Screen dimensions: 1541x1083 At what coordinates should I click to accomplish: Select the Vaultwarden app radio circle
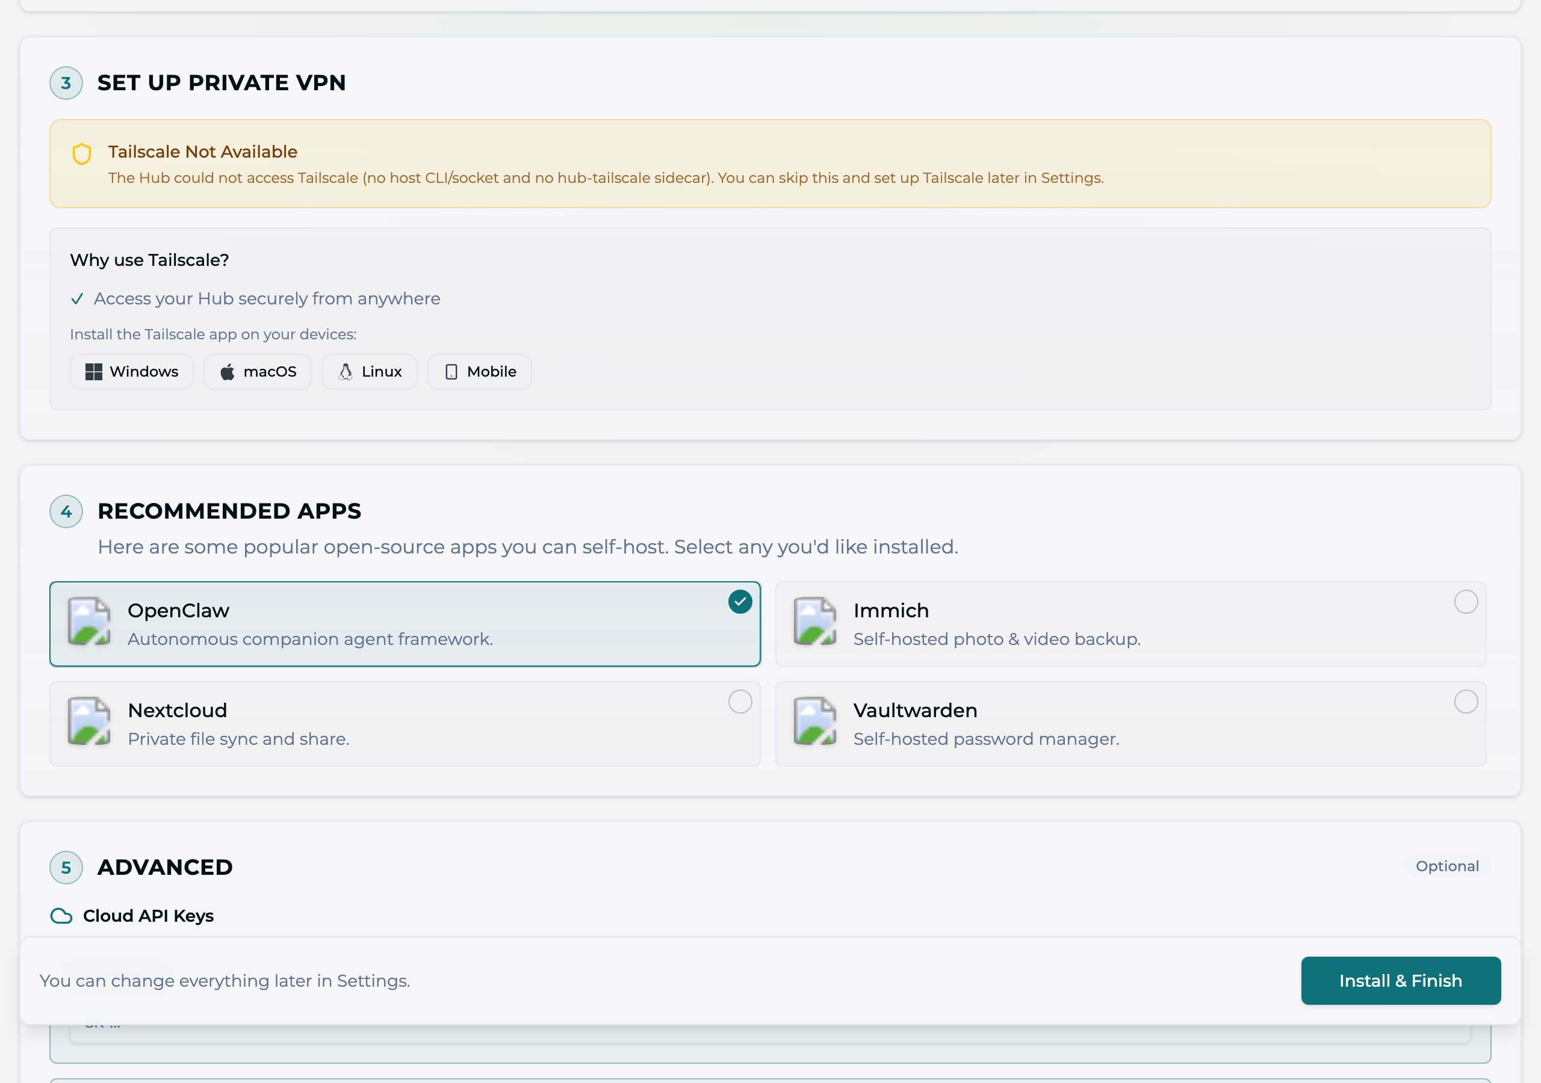pyautogui.click(x=1466, y=702)
